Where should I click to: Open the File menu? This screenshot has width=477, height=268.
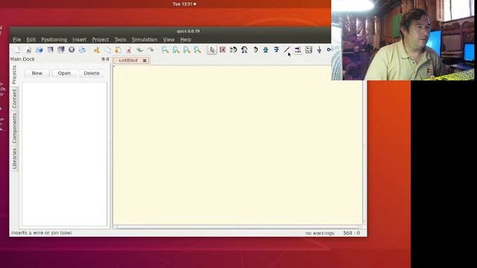point(16,39)
